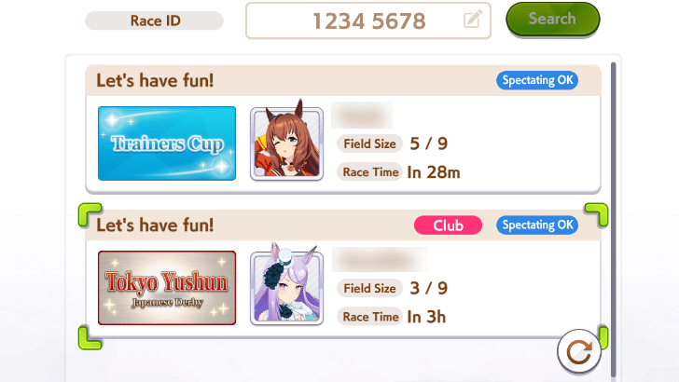Screen dimensions: 679x382
Task: Select the purple-haired horse girl portrait
Action: click(286, 285)
